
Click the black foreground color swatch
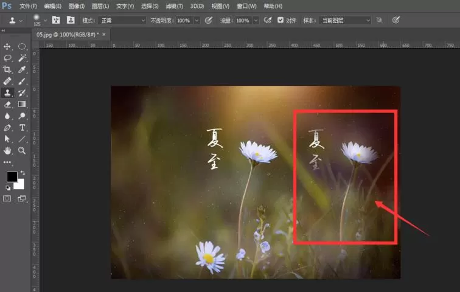tap(12, 176)
